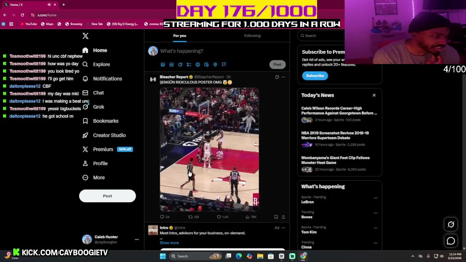This screenshot has height=262, width=466.
Task: Open Creator Studio in the sidebar
Action: tap(104, 135)
